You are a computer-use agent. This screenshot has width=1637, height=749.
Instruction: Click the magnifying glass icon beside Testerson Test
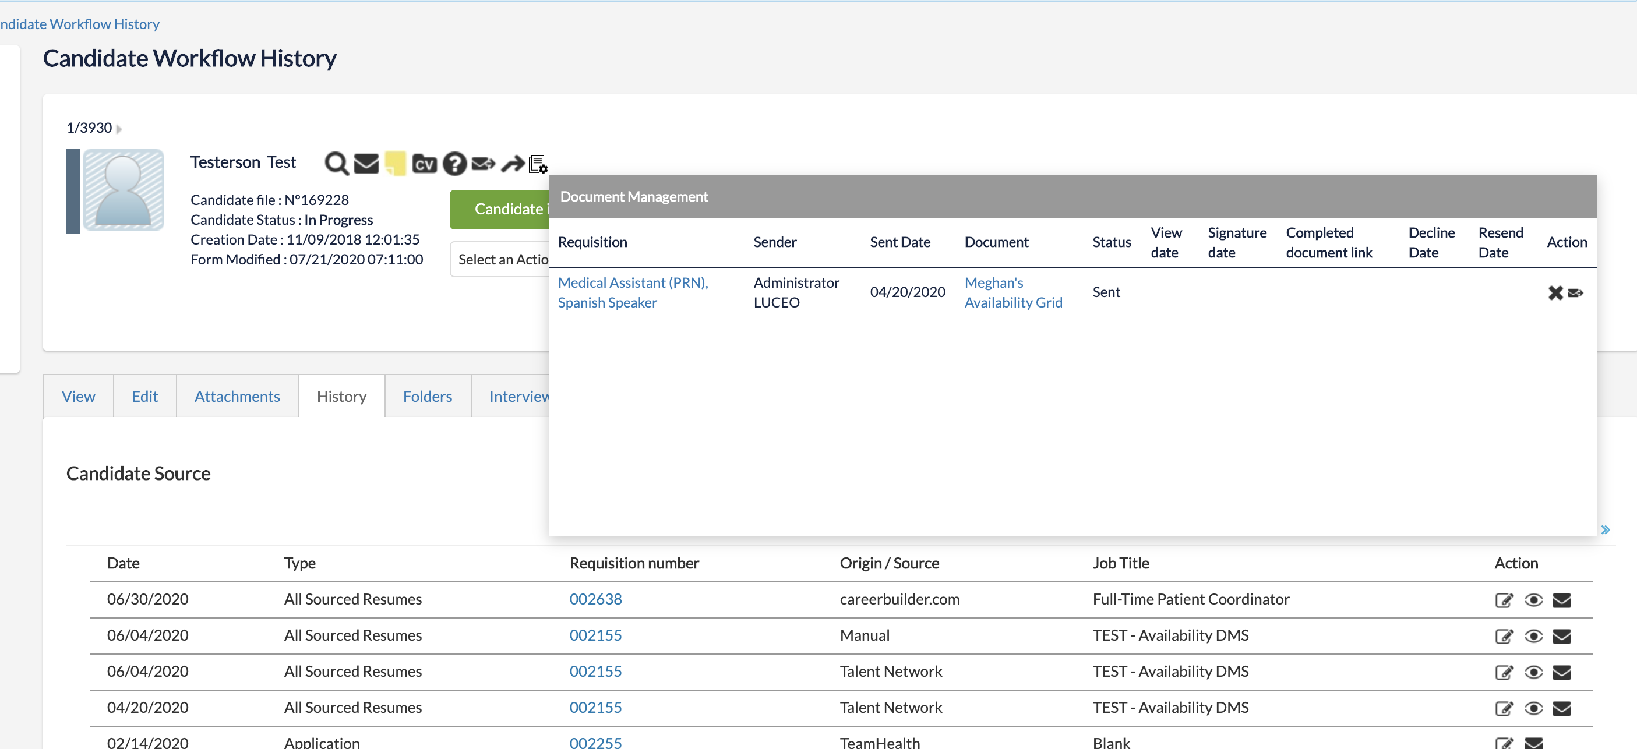pyautogui.click(x=336, y=164)
